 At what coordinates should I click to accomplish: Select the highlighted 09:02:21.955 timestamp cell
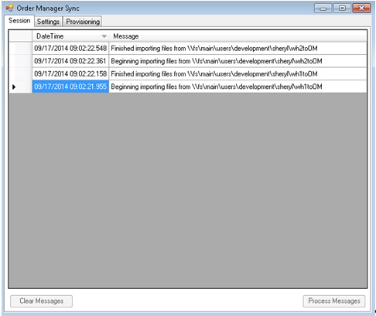pos(70,87)
